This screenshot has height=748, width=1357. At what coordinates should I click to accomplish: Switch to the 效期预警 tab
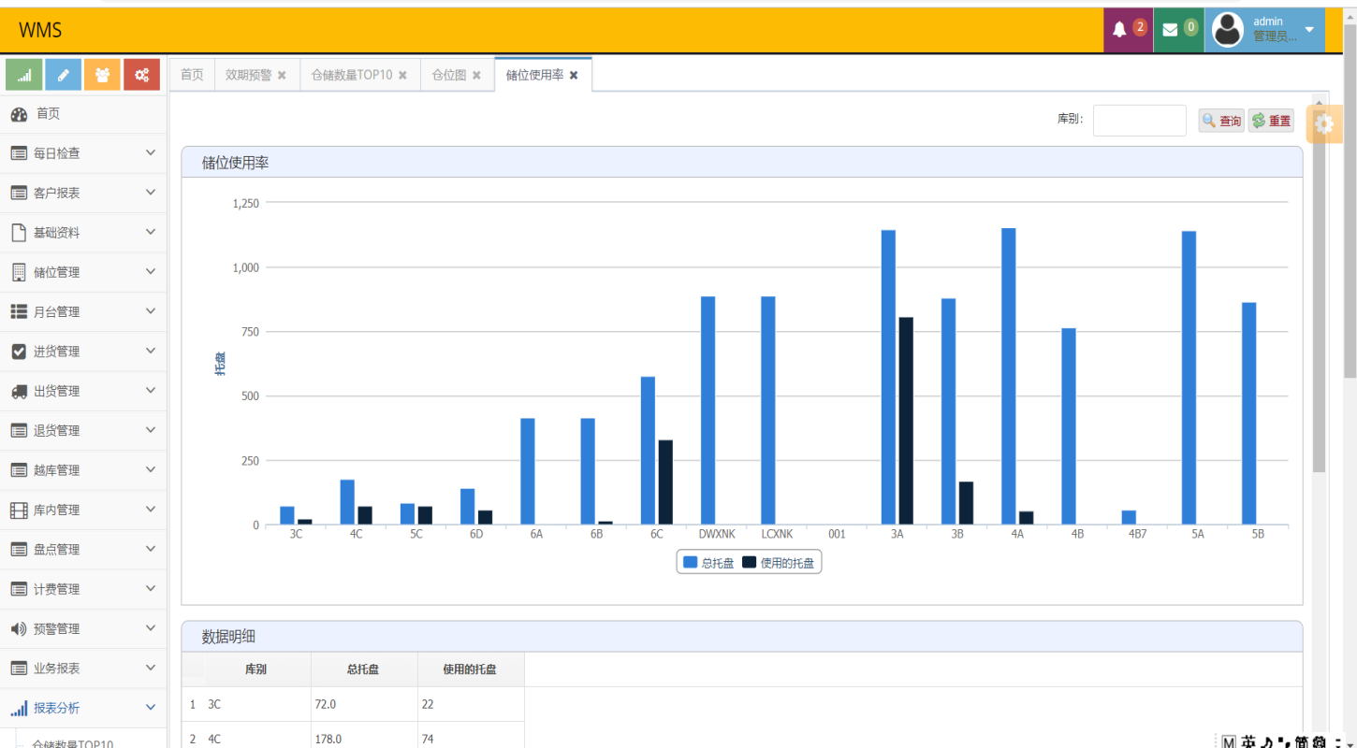[x=249, y=75]
